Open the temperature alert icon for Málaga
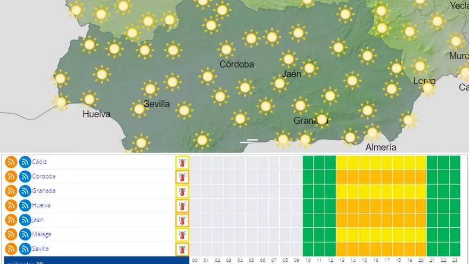Viewport: 469px width, 264px height. [x=182, y=234]
